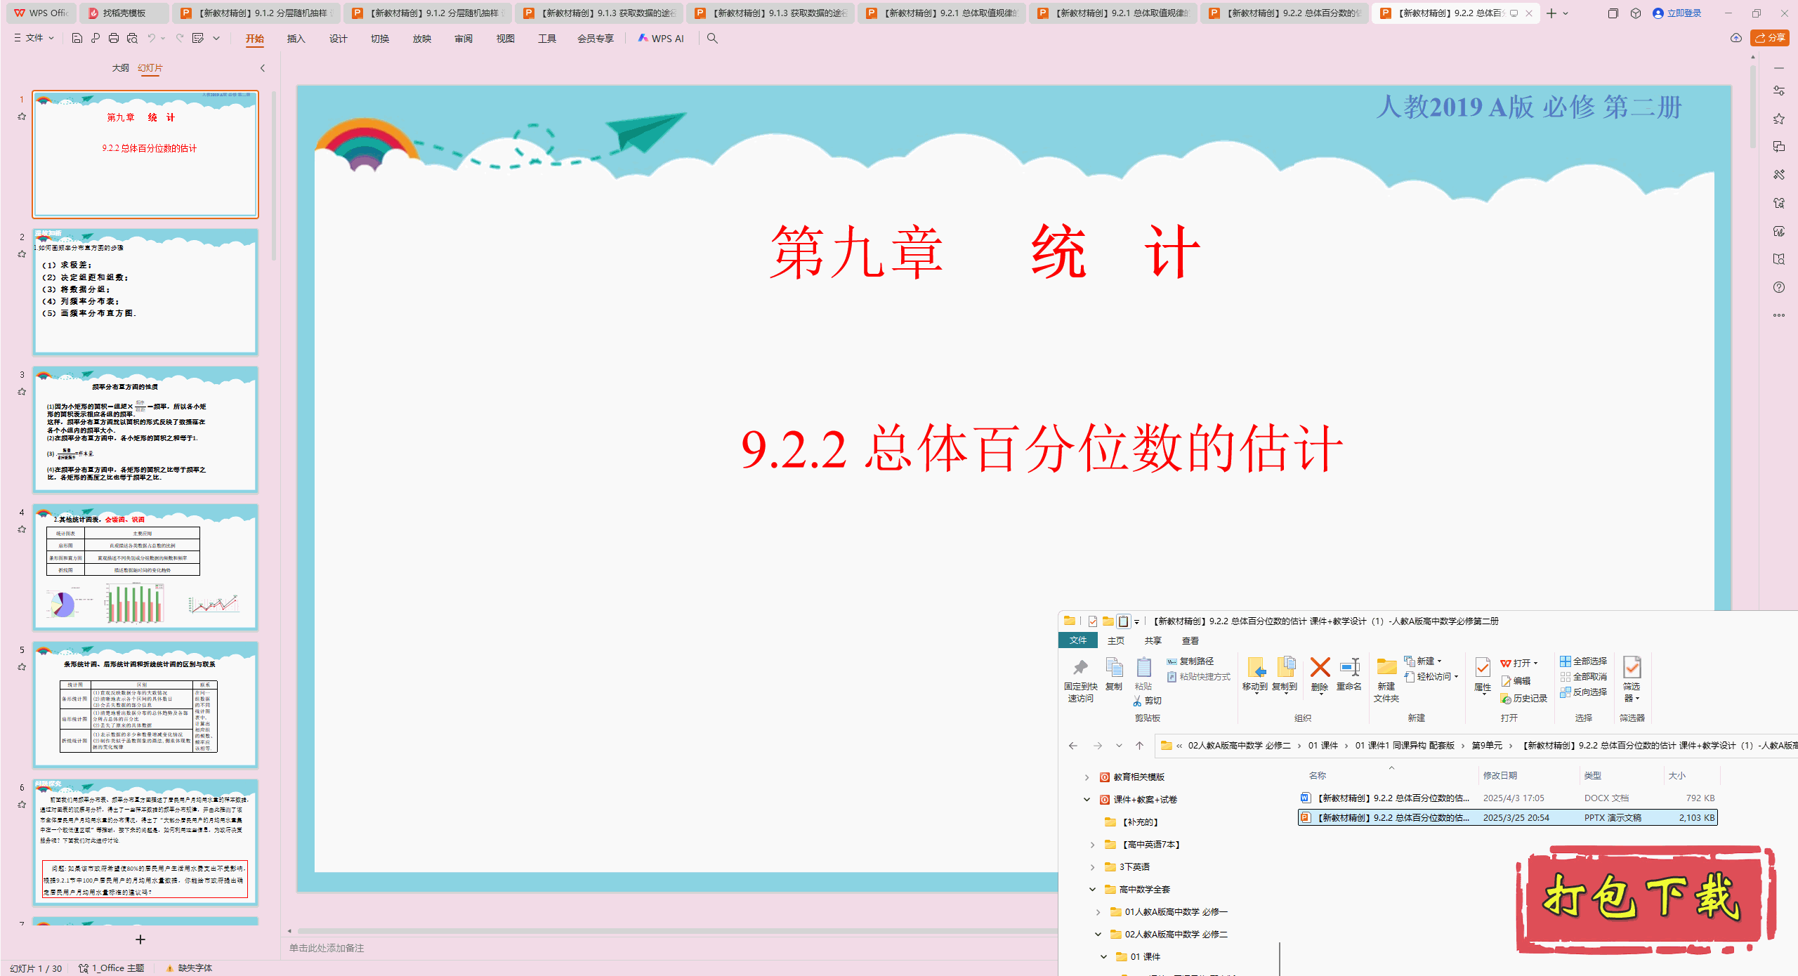Click Select All (全部选择) in Explorer

click(x=1584, y=661)
